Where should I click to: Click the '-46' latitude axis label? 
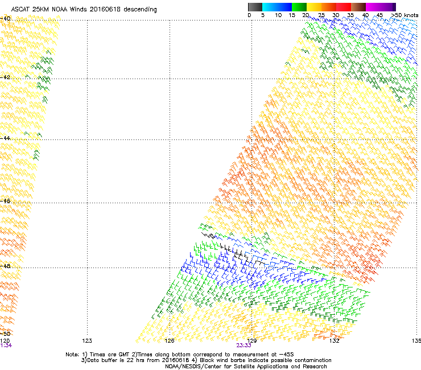tap(5, 202)
